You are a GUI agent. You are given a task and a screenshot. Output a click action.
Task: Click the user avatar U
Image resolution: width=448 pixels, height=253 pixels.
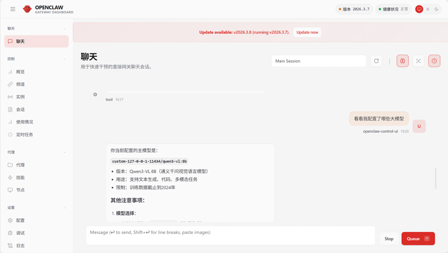coord(419,126)
